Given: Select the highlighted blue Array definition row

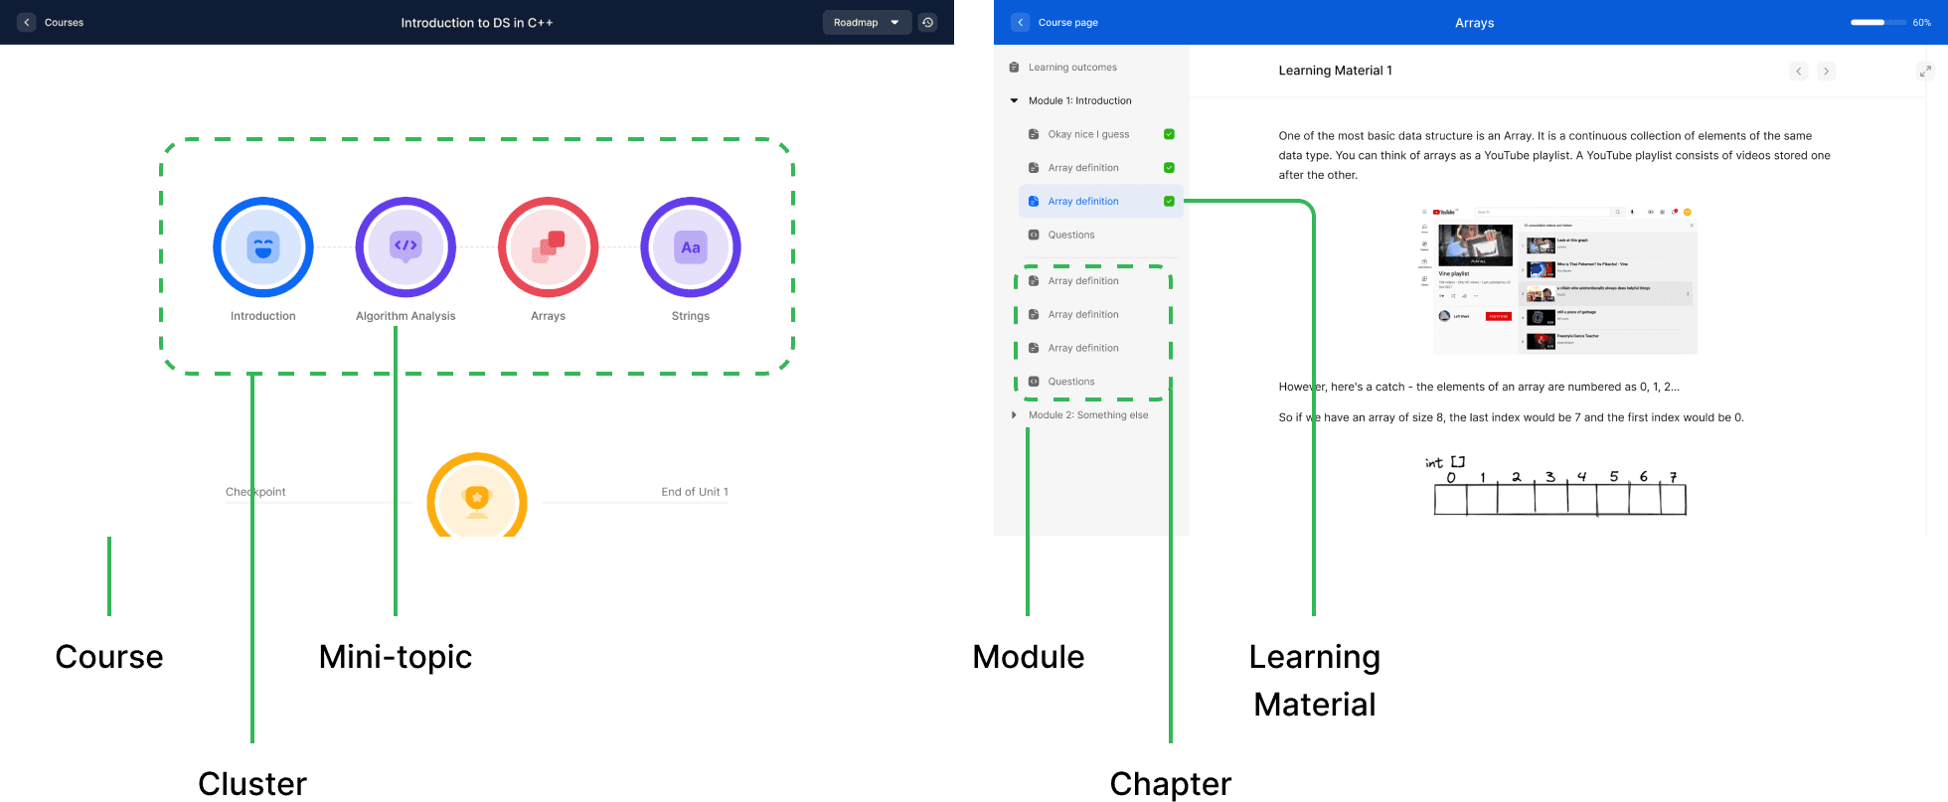Looking at the screenshot, I should tap(1101, 202).
